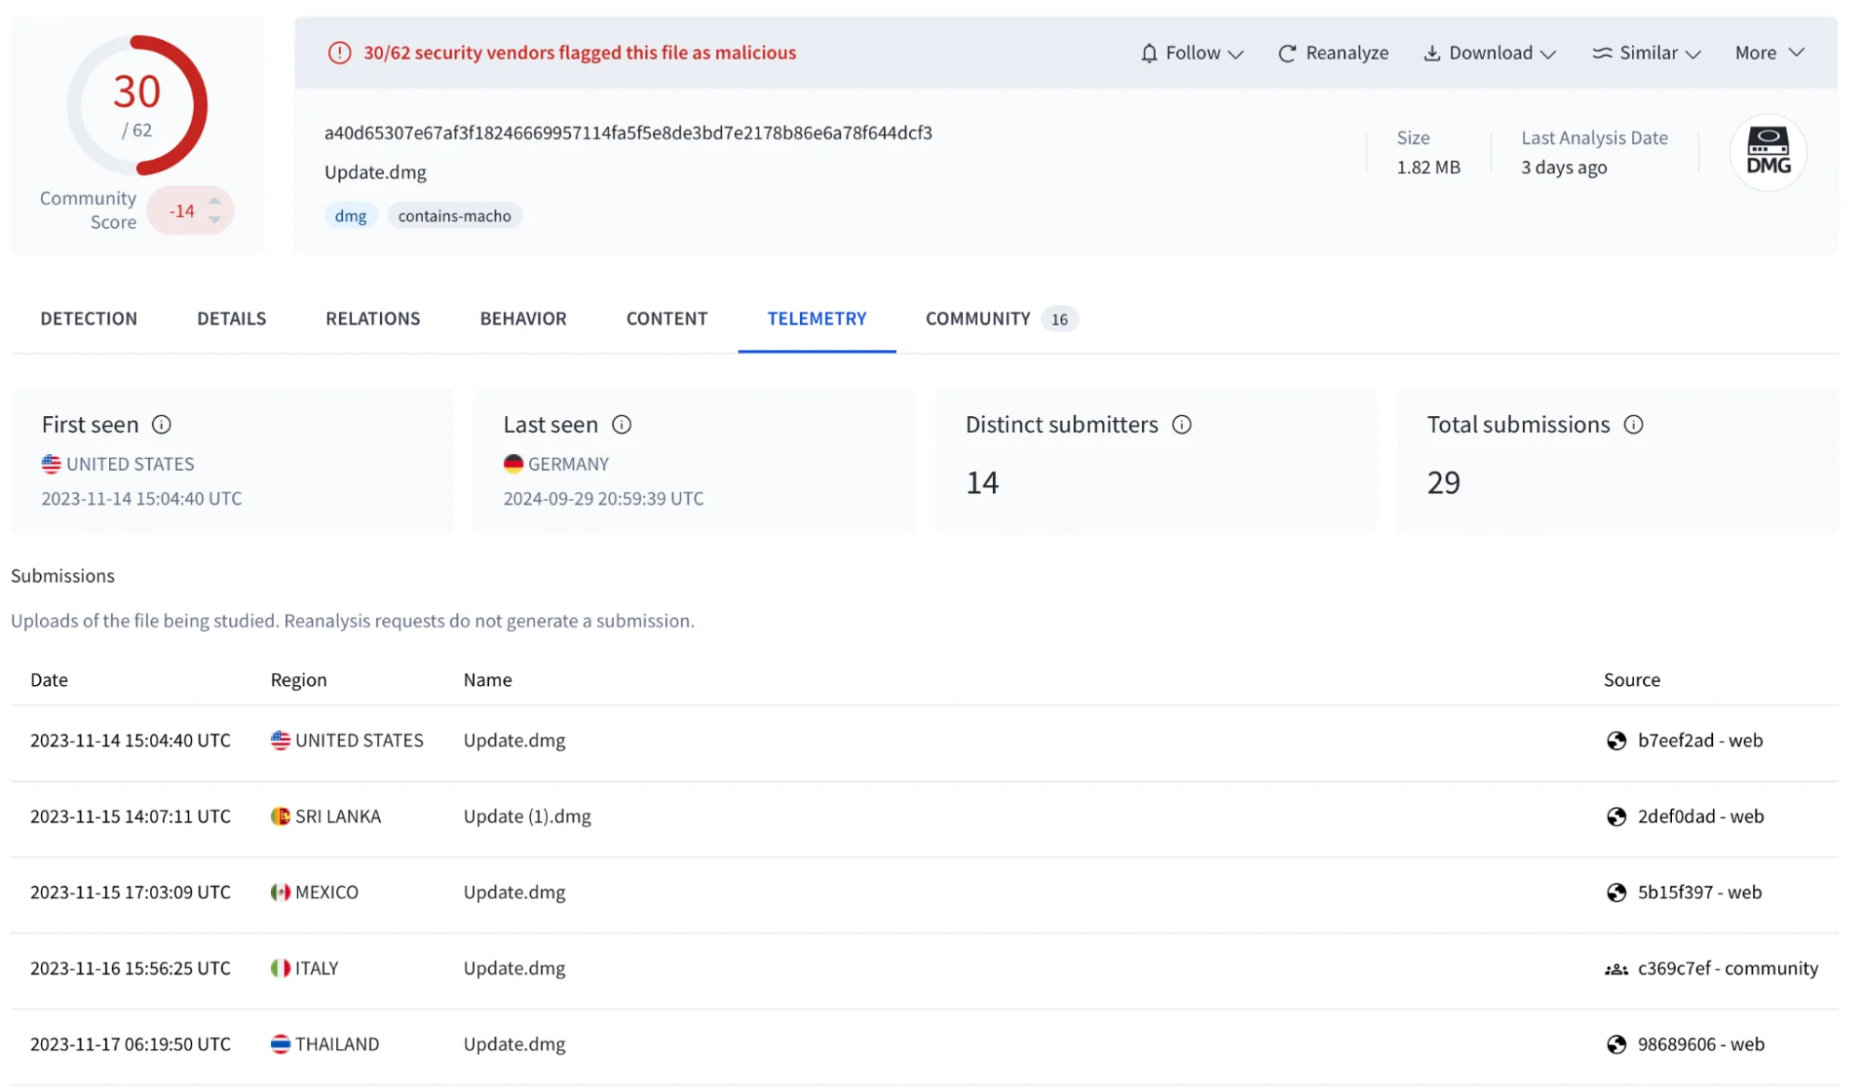The height and width of the screenshot is (1089, 1862).
Task: Click the Follow notification bell icon
Action: pyautogui.click(x=1148, y=53)
